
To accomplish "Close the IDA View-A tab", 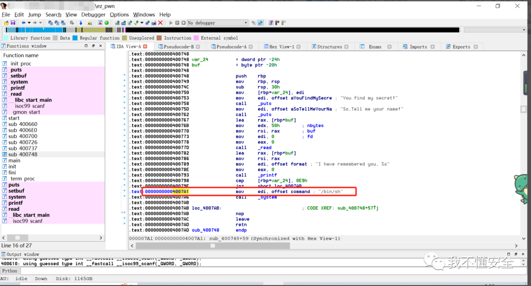I will [145, 46].
